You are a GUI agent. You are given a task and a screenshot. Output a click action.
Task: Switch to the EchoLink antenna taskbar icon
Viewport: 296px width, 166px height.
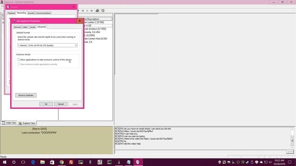point(119,162)
